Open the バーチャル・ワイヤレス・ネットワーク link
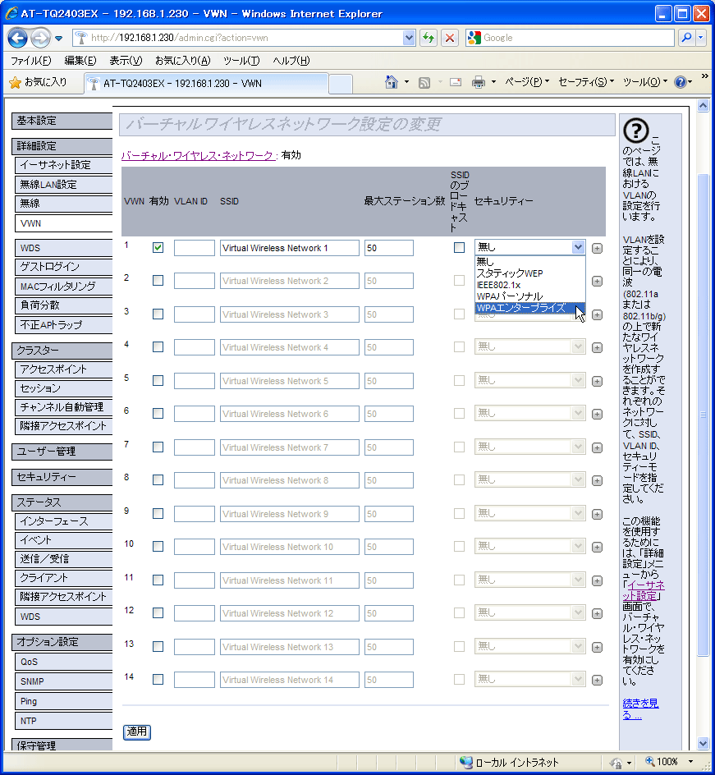Image resolution: width=715 pixels, height=775 pixels. (198, 156)
